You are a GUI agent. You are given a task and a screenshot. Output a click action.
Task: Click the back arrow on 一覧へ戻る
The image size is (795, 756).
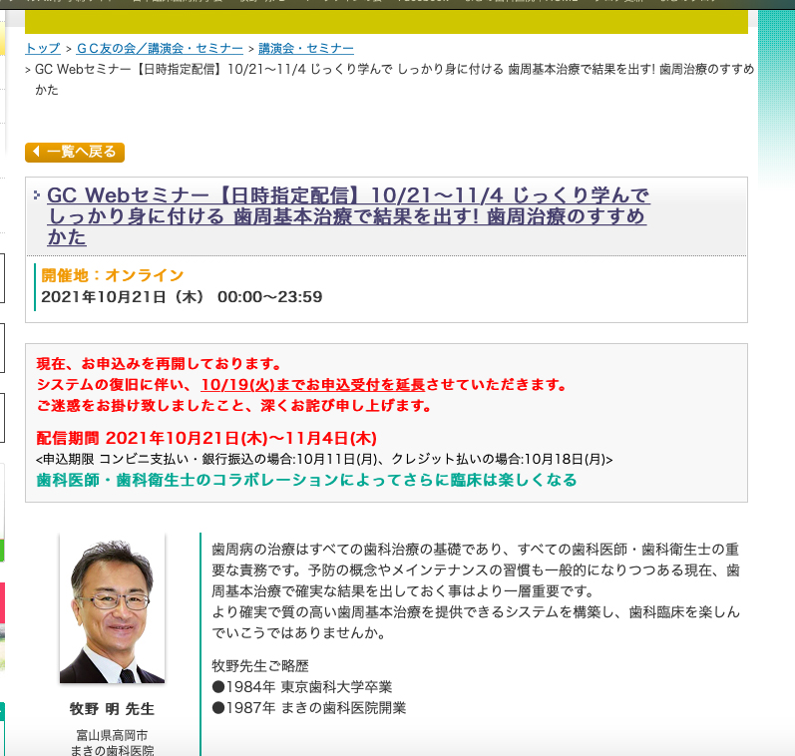tap(36, 151)
